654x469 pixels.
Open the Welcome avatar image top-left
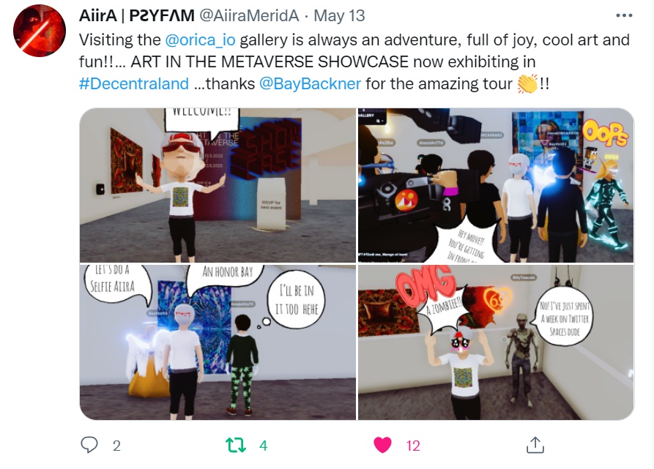tap(218, 185)
